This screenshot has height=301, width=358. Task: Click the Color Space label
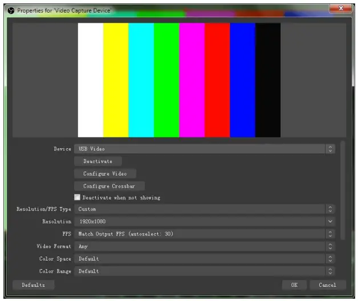pos(55,258)
